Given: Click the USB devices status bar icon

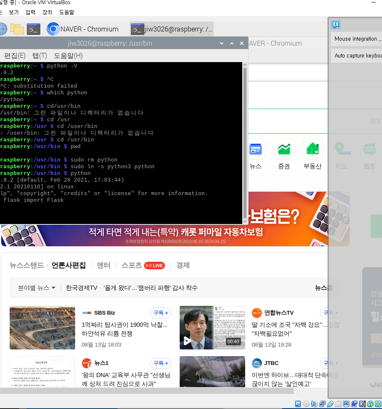Looking at the screenshot, I should 330,404.
